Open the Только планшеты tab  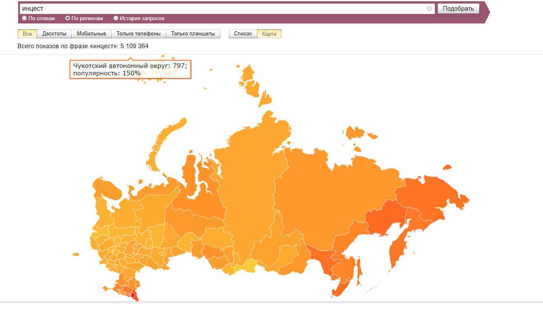pos(193,34)
